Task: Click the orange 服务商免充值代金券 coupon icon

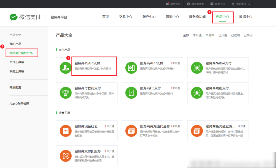Action: [x=131, y=131]
